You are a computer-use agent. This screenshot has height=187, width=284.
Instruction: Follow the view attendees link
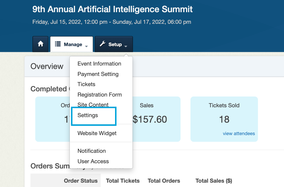(x=239, y=134)
